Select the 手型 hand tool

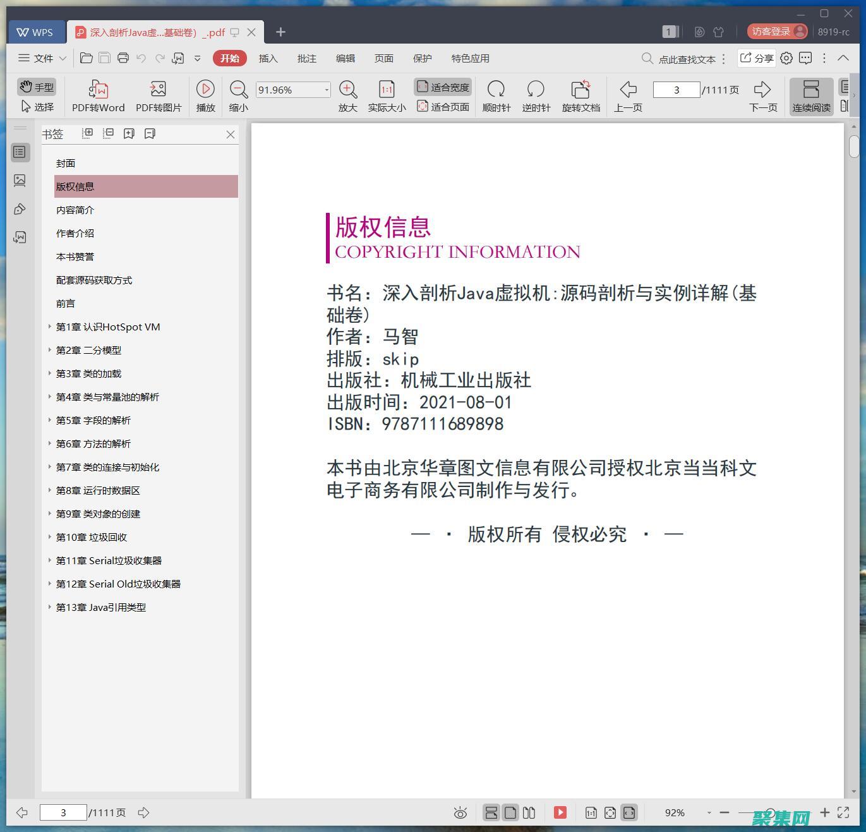click(x=36, y=87)
